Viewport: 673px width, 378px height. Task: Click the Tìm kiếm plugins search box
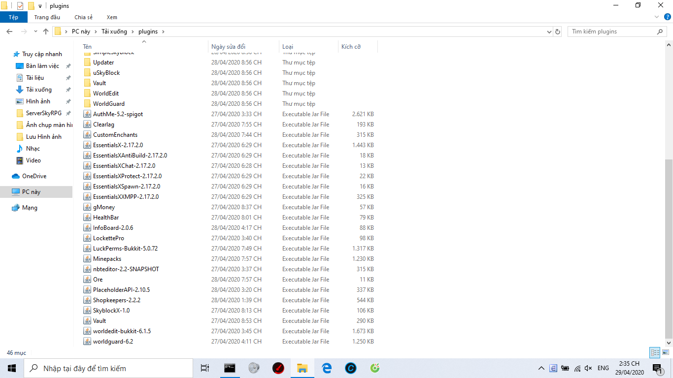[x=617, y=31]
